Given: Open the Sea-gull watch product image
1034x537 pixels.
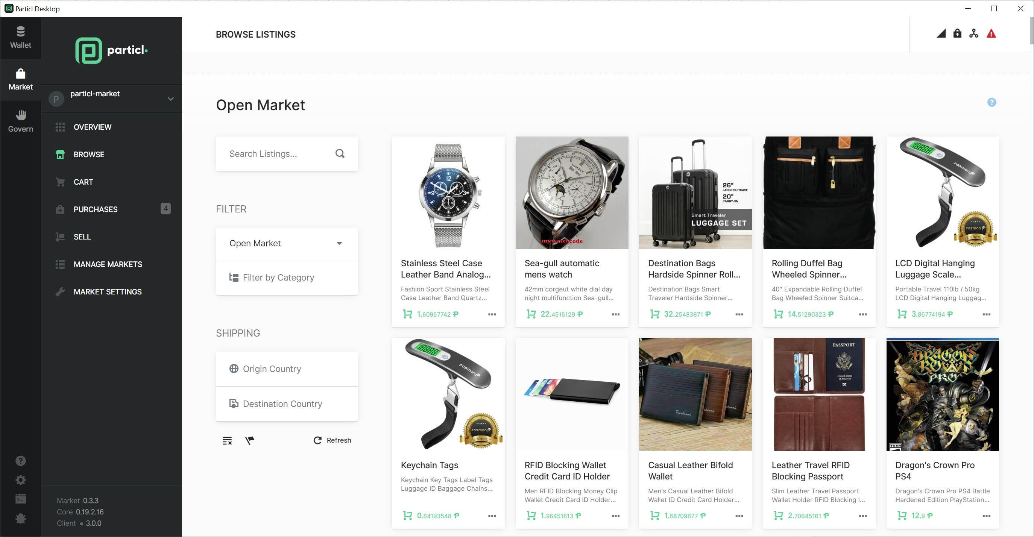Looking at the screenshot, I should (x=572, y=193).
